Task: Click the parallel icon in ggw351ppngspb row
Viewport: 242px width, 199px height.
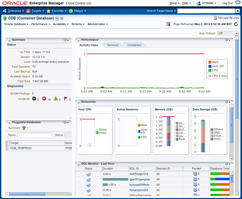Action: tap(195, 179)
